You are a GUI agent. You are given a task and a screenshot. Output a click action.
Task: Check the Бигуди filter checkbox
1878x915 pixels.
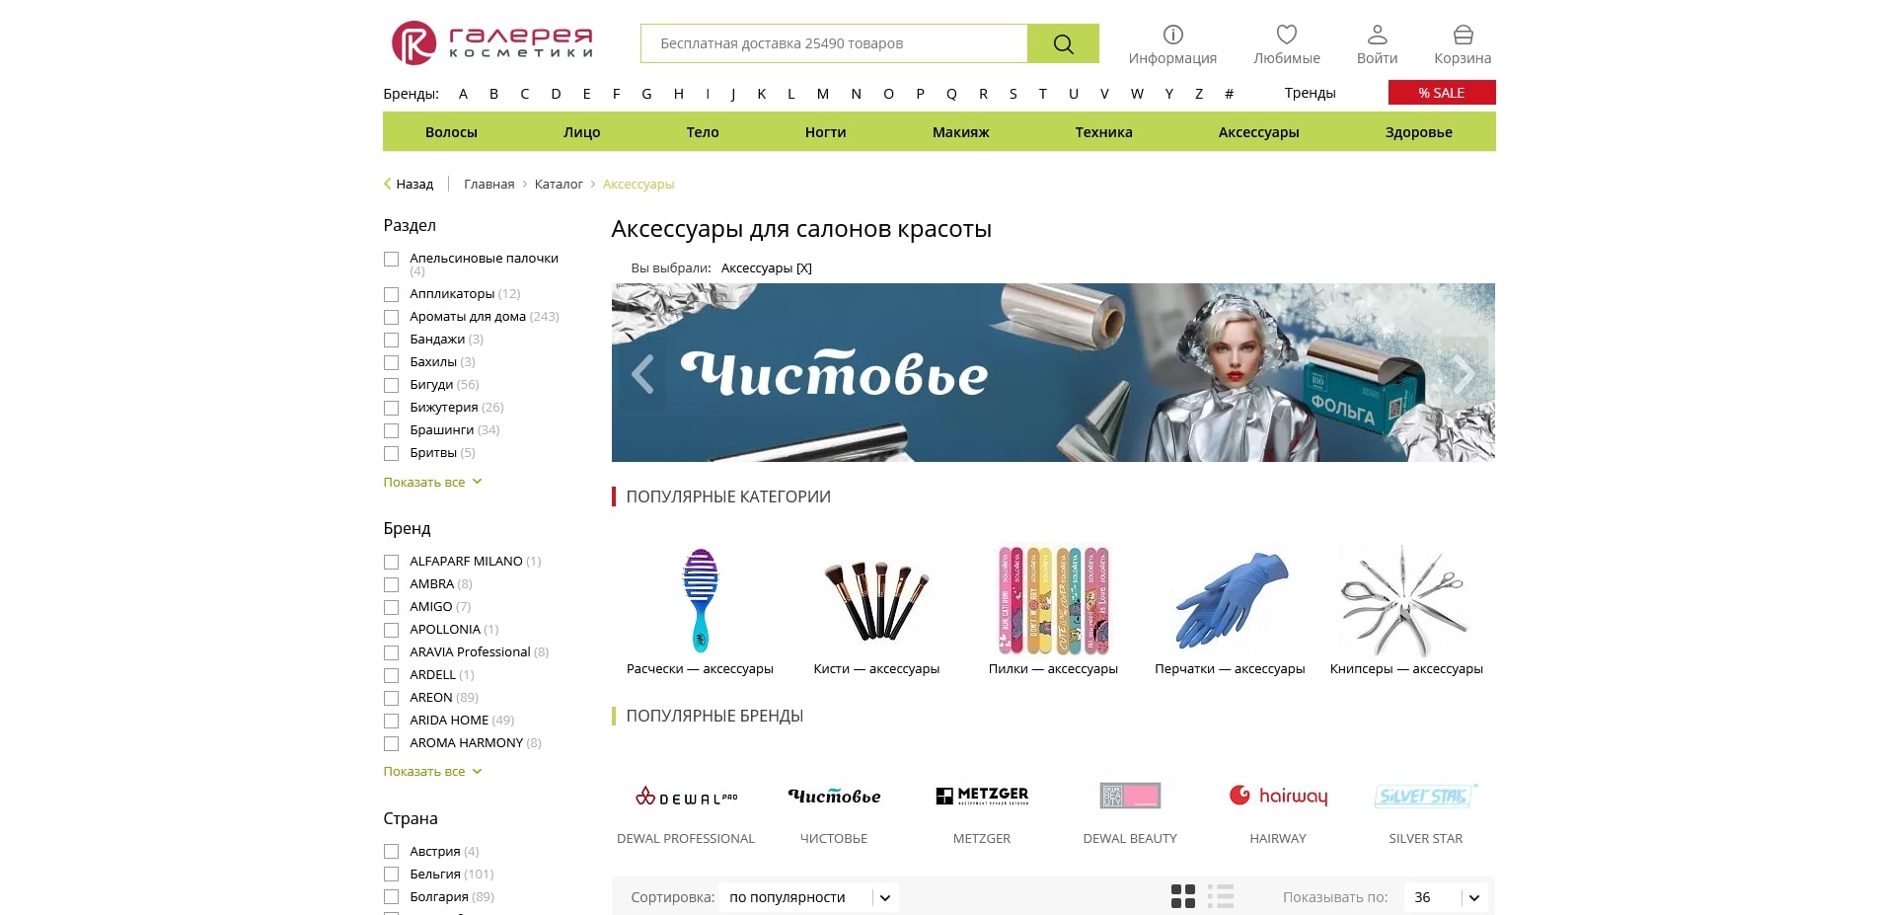(392, 385)
